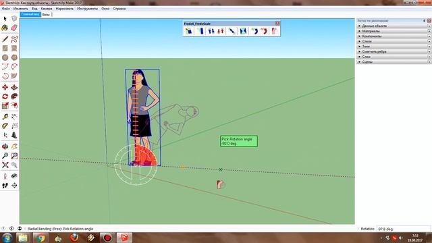Pick the Select arrow tool

tap(5, 19)
